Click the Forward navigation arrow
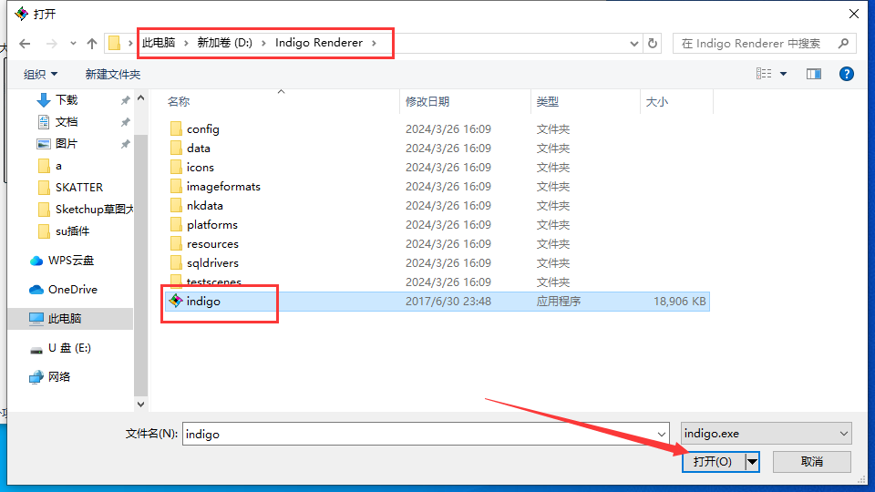The width and height of the screenshot is (875, 492). 51,44
